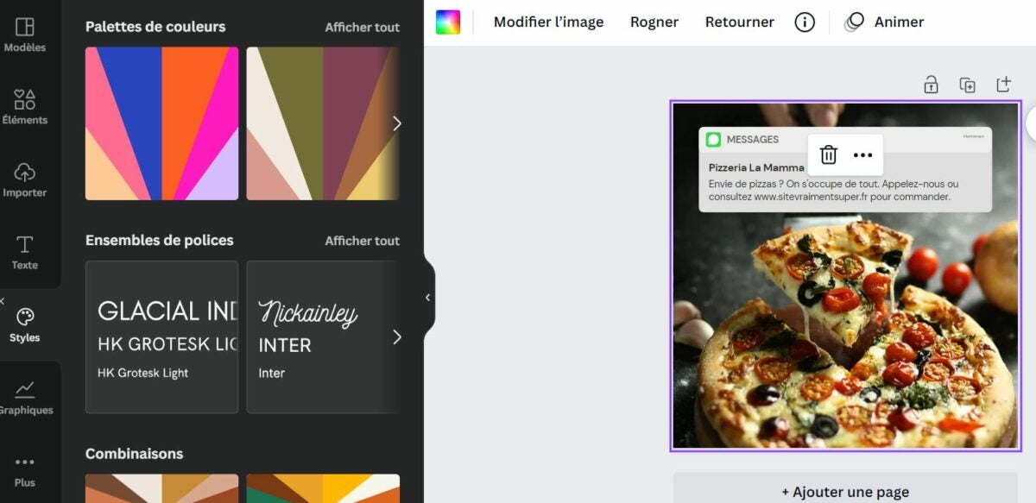Click Afficher tout for Palettes de couleurs
The height and width of the screenshot is (503, 1036).
(x=362, y=28)
